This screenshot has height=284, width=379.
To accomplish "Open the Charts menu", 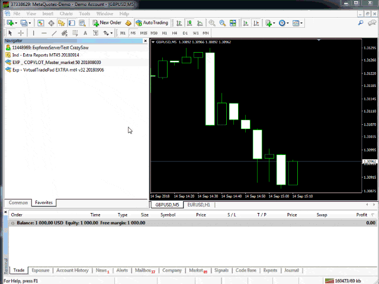I will 66,13.
